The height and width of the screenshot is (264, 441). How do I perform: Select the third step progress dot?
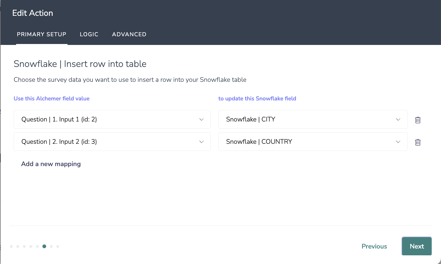(24, 247)
